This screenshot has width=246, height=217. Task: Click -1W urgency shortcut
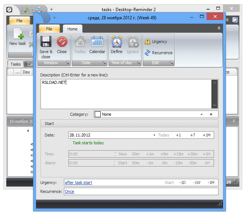coord(197,183)
